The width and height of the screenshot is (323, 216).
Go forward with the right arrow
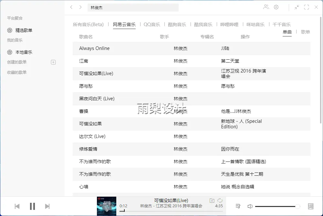pyautogui.click(x=80, y=7)
